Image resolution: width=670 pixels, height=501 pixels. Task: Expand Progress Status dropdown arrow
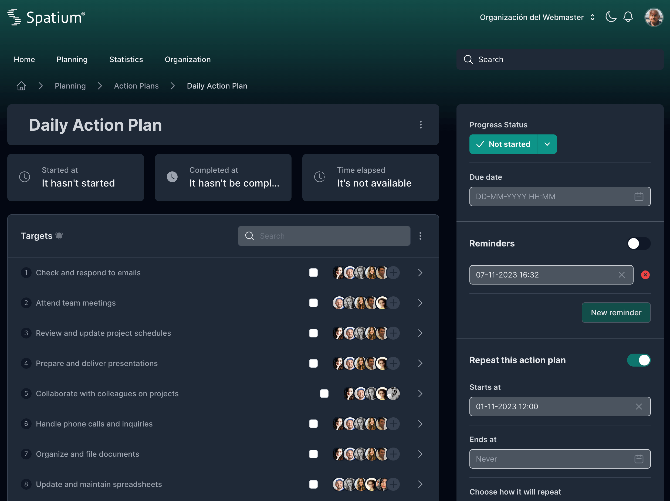(x=547, y=144)
